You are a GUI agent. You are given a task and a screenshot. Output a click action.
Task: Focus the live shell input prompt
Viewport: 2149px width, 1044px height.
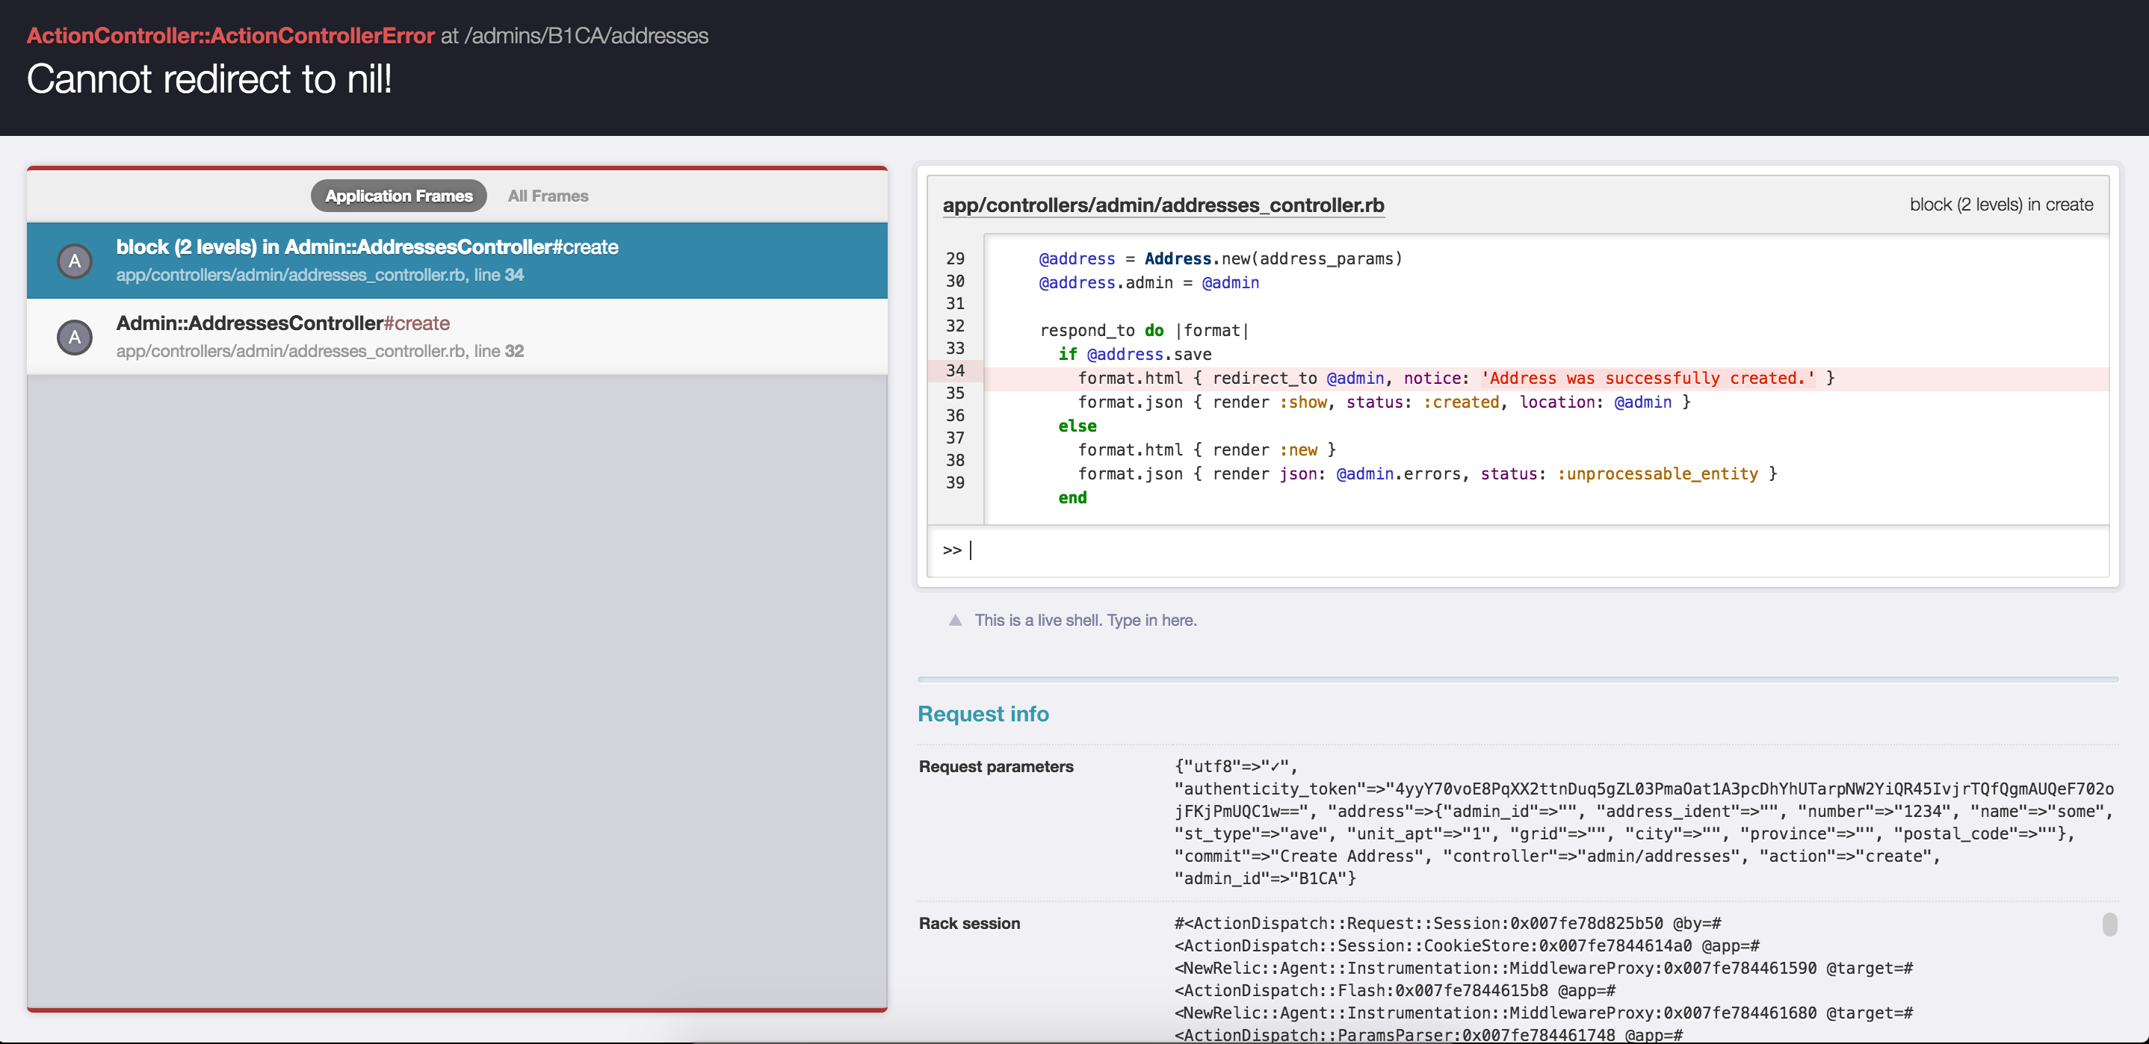tap(1502, 550)
